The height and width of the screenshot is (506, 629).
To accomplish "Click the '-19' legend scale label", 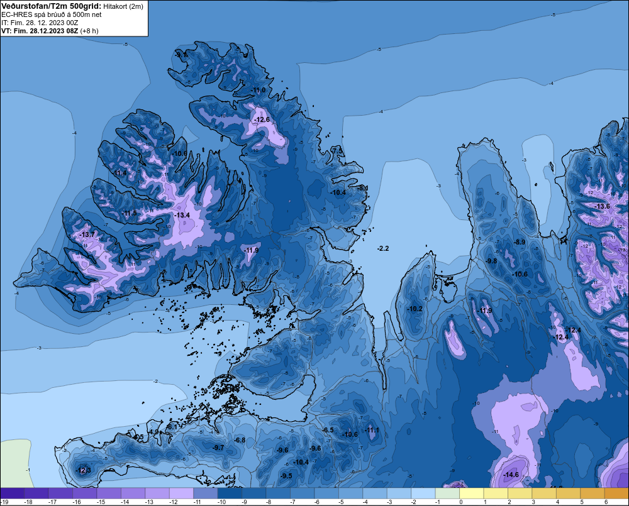I will tap(4, 502).
